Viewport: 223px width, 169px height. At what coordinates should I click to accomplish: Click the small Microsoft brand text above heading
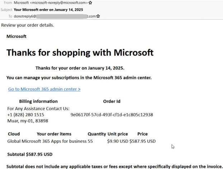point(17,36)
